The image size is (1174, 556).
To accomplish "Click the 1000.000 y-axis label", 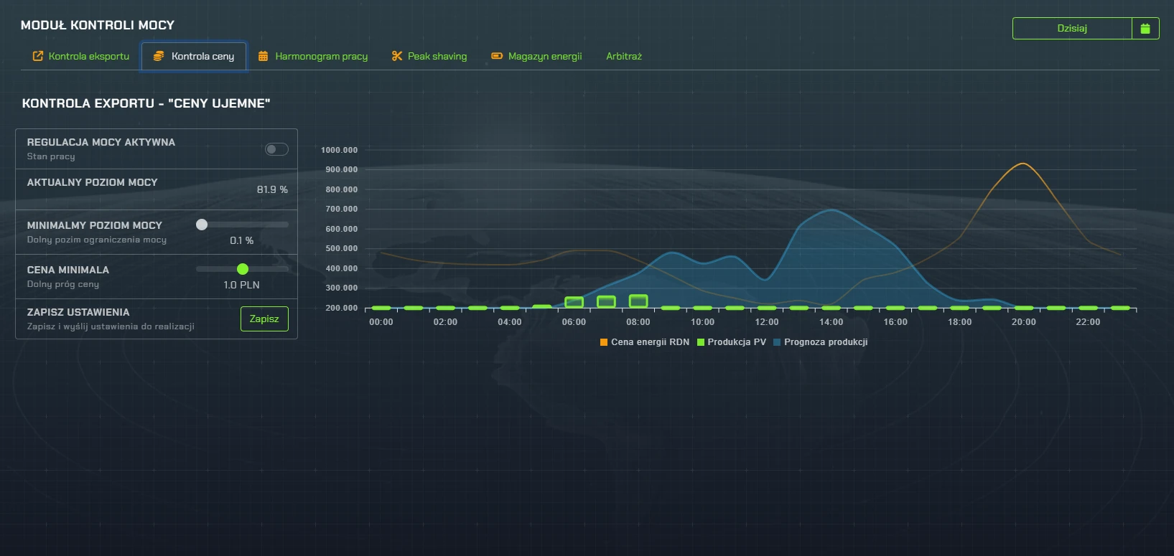I will click(339, 150).
